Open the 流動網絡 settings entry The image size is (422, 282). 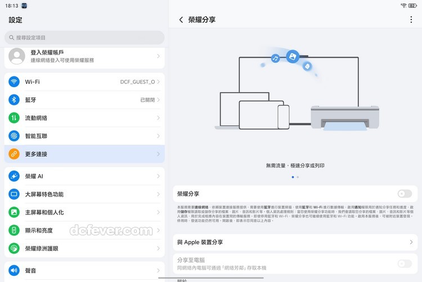[84, 118]
